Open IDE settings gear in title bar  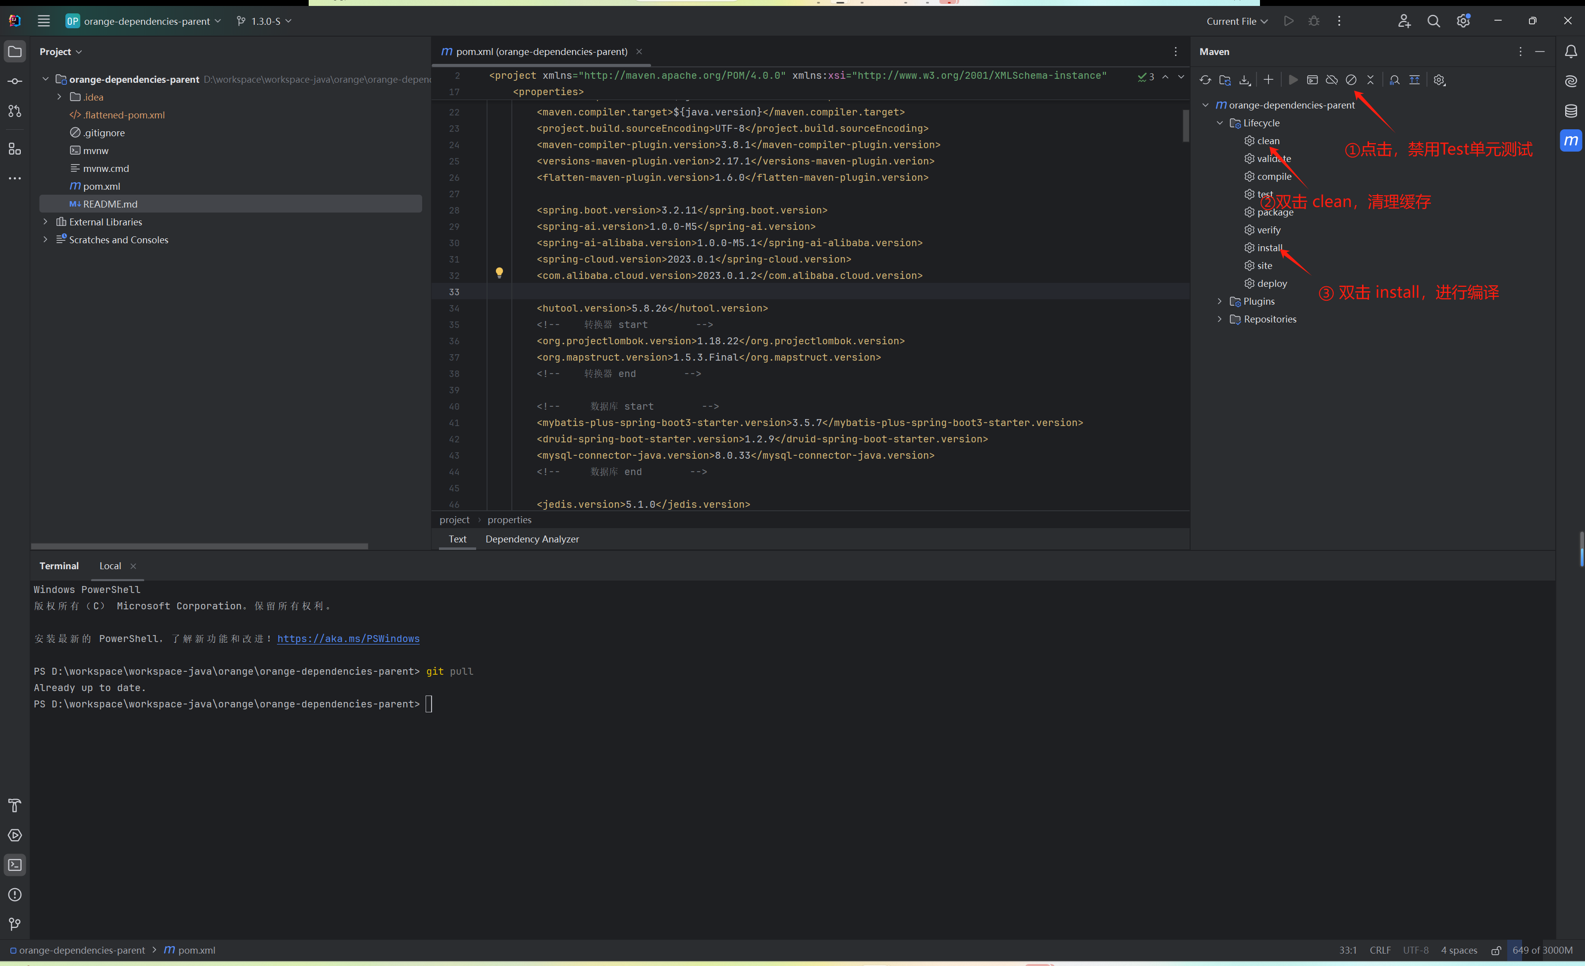(1464, 21)
